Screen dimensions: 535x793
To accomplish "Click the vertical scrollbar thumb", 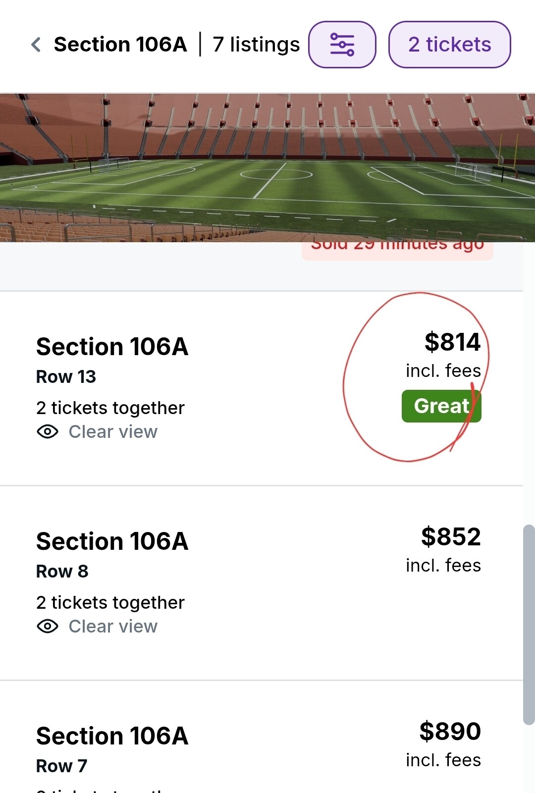I will (529, 624).
